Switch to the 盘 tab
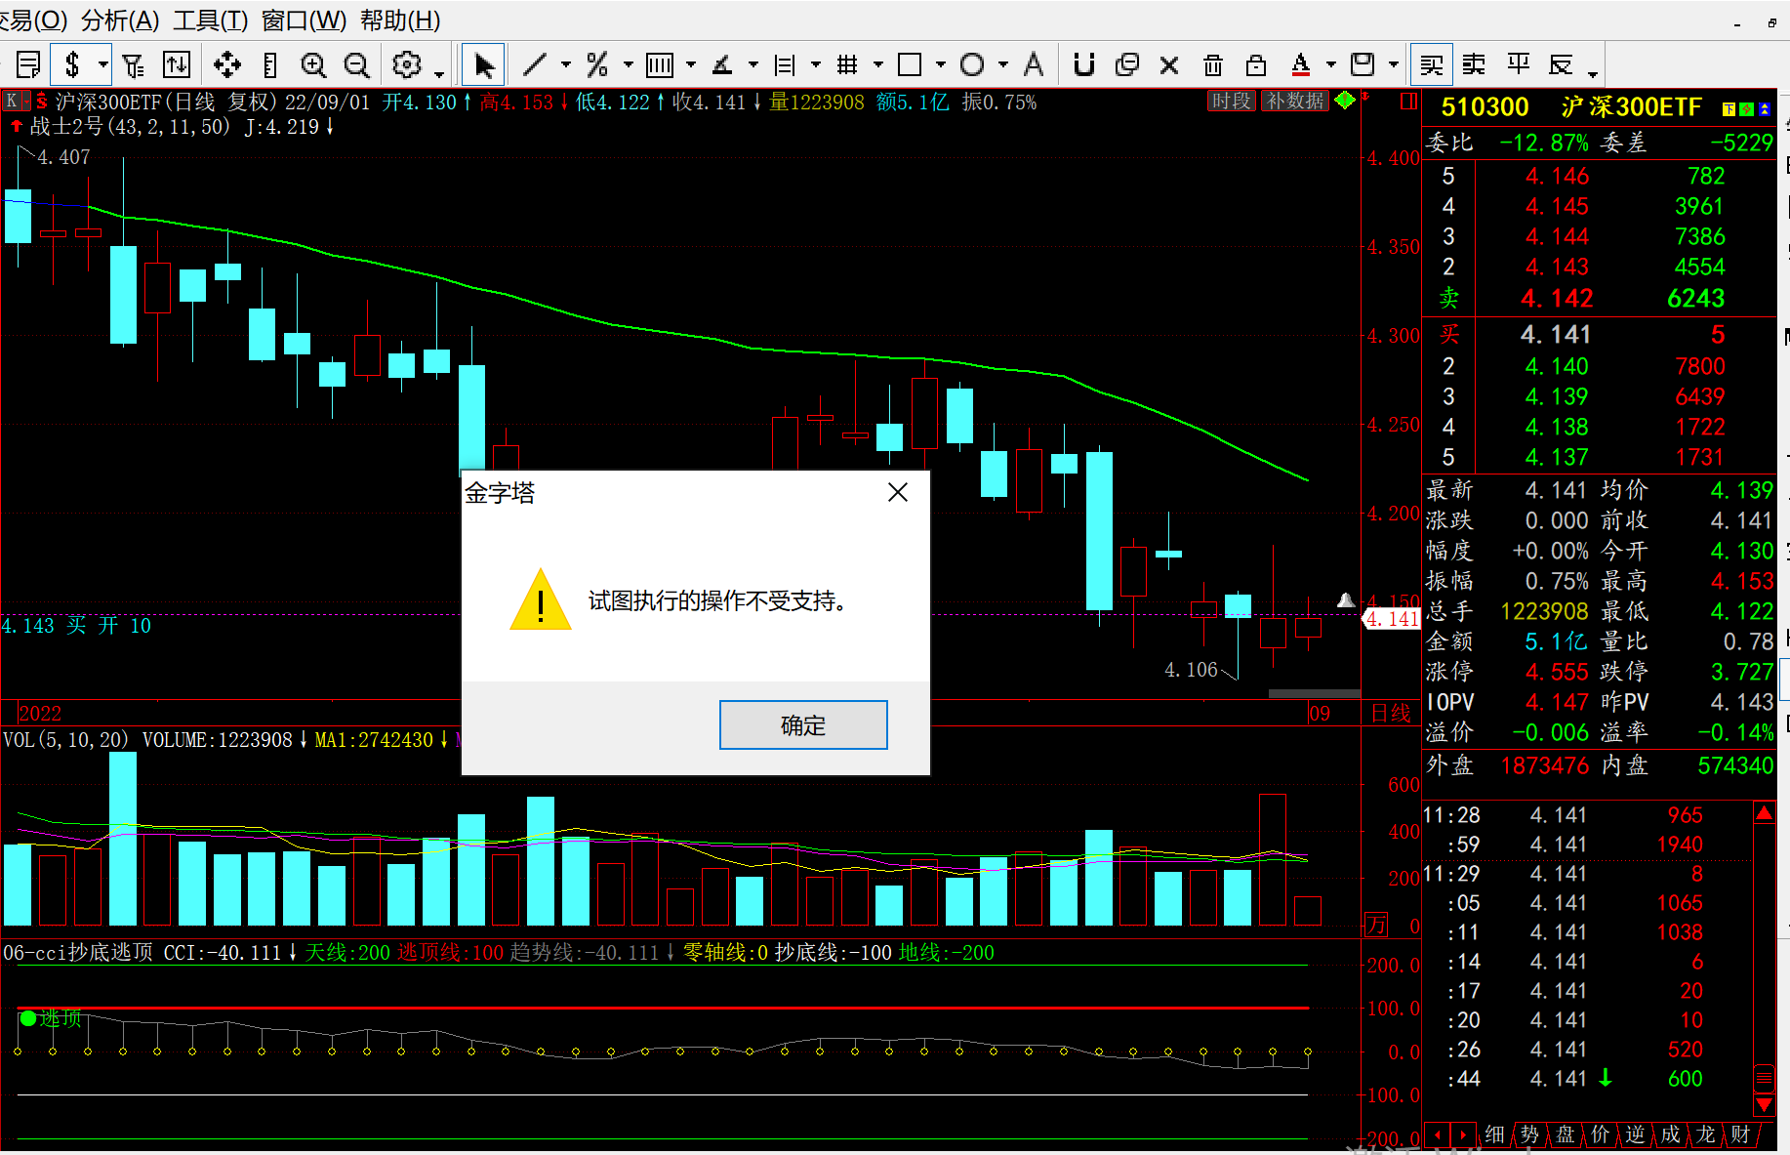Viewport: 1790px width, 1155px height. [x=1565, y=1134]
